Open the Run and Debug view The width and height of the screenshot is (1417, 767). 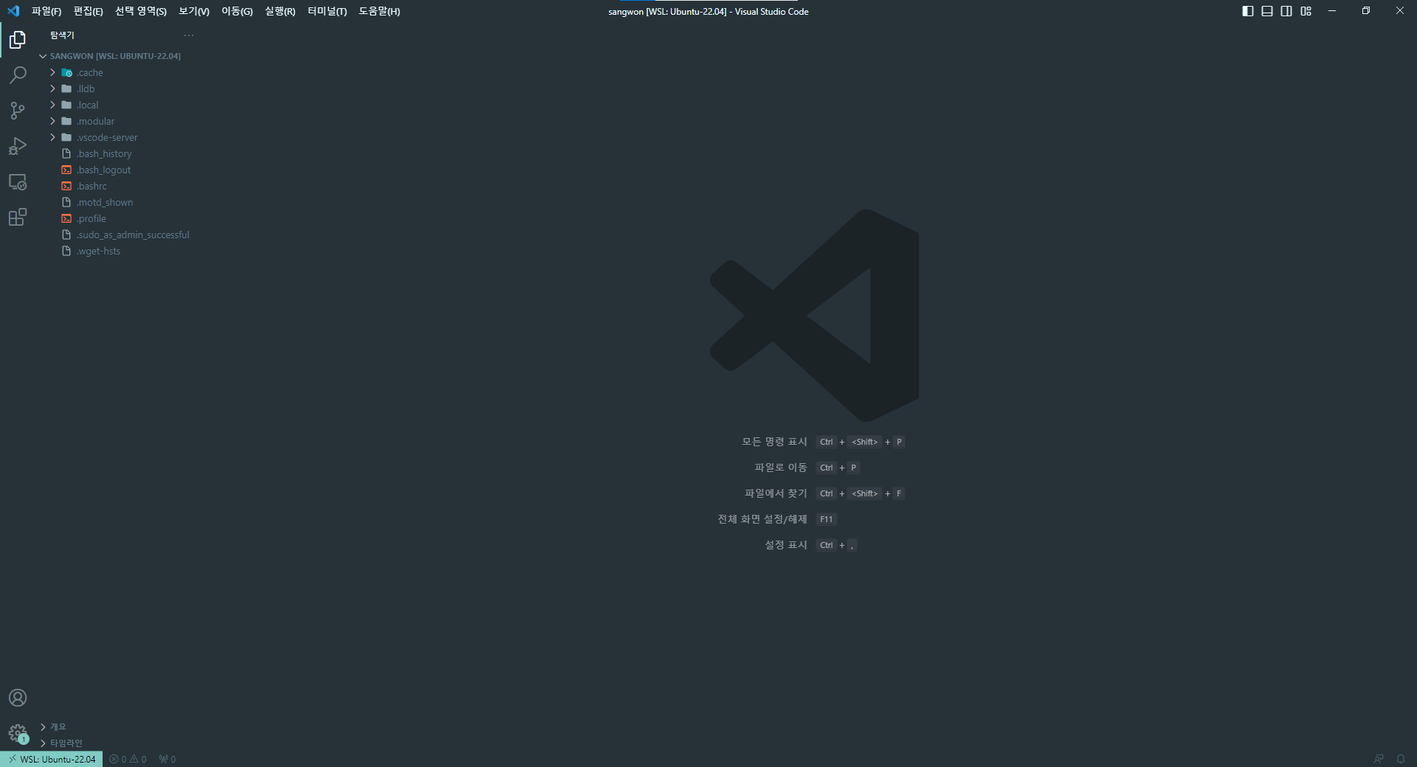(x=18, y=146)
